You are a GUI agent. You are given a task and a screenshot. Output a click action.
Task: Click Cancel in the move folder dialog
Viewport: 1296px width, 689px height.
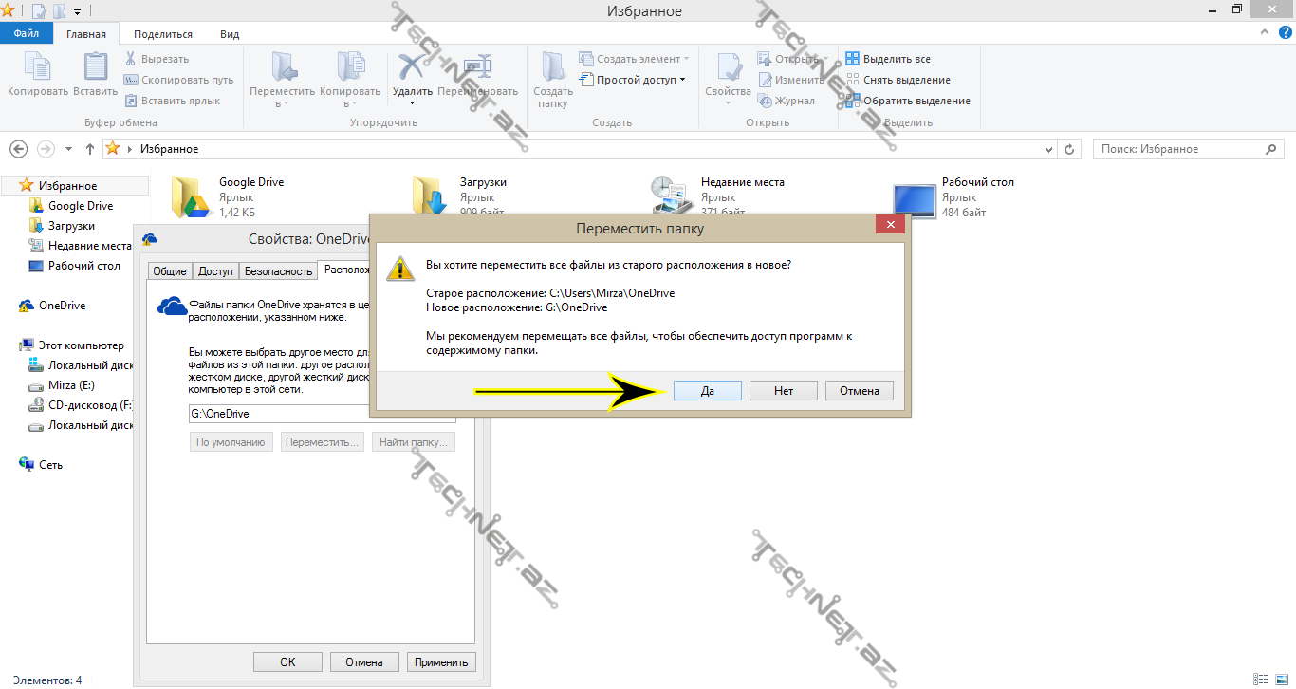(x=859, y=391)
